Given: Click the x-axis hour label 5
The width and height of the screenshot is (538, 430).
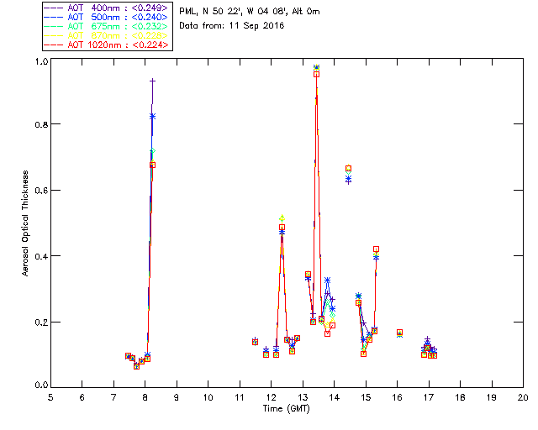Looking at the screenshot, I should [x=50, y=397].
